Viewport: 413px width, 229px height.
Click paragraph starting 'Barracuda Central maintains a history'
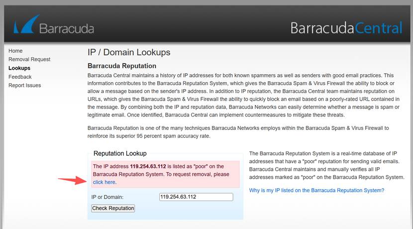pyautogui.click(x=243, y=95)
